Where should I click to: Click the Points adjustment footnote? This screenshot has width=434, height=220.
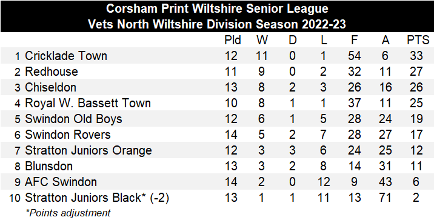[68, 213]
